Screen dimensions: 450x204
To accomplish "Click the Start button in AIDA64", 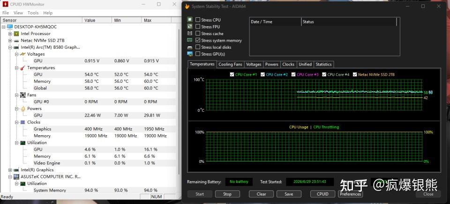I will pos(200,194).
